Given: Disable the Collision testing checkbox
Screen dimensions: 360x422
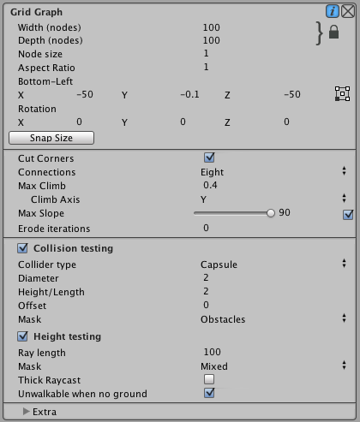Looking at the screenshot, I should (x=22, y=248).
